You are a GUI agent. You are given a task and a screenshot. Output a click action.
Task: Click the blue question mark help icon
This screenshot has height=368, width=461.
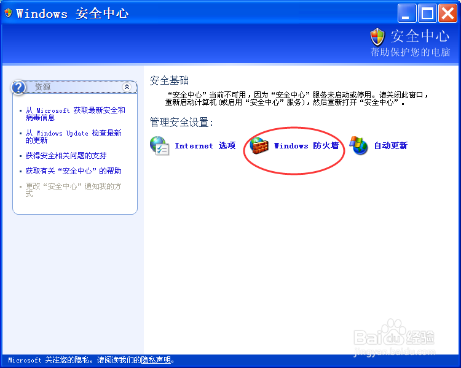tap(18, 87)
